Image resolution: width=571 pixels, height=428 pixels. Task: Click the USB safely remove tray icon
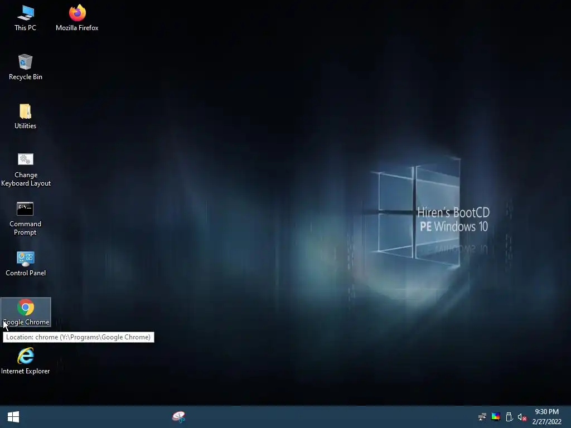click(509, 417)
